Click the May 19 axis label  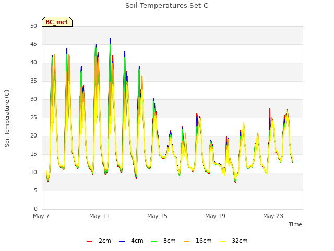[x=215, y=216]
